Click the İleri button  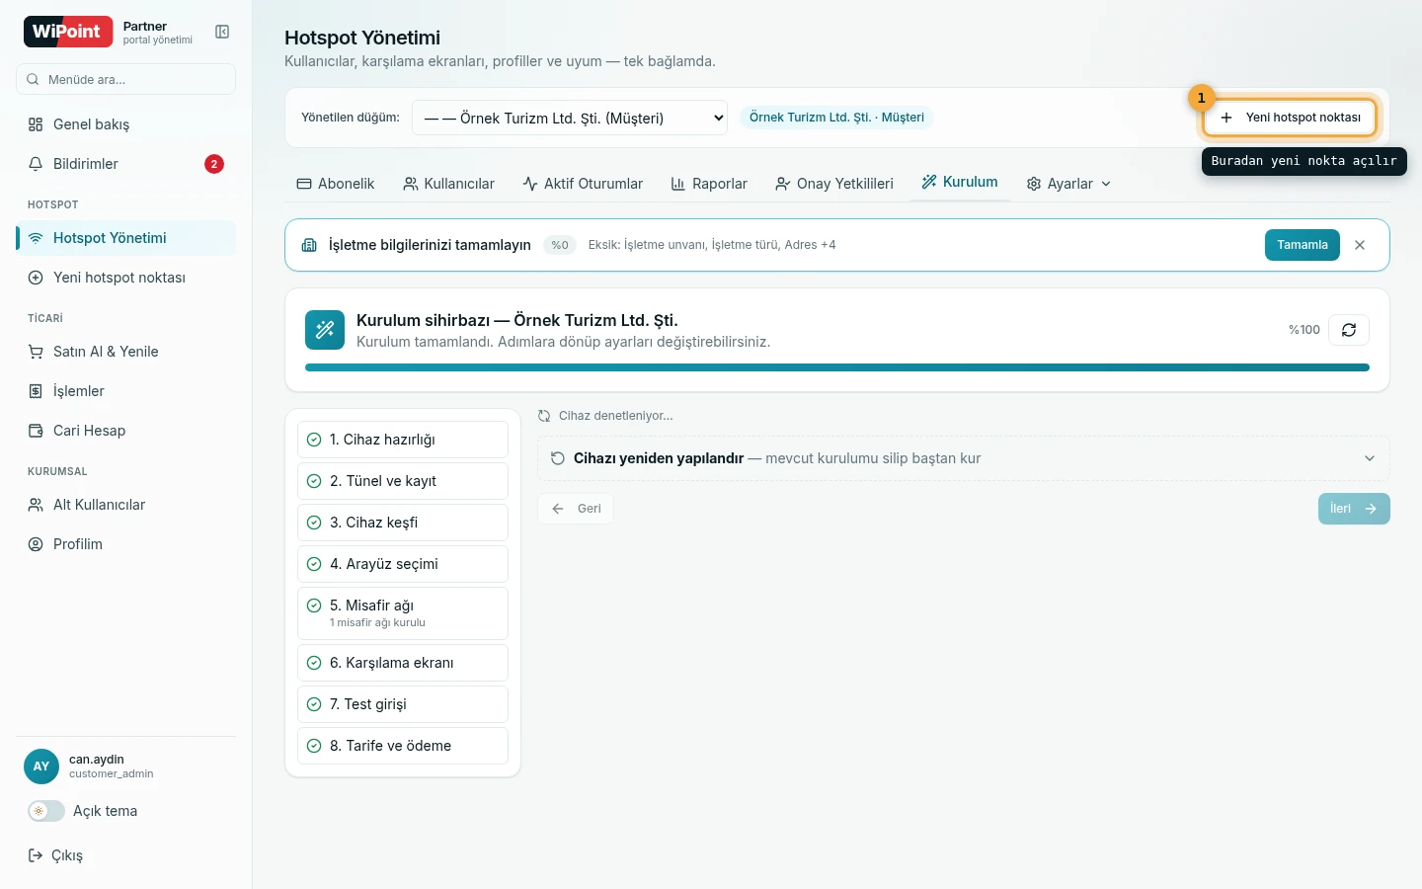click(1354, 509)
